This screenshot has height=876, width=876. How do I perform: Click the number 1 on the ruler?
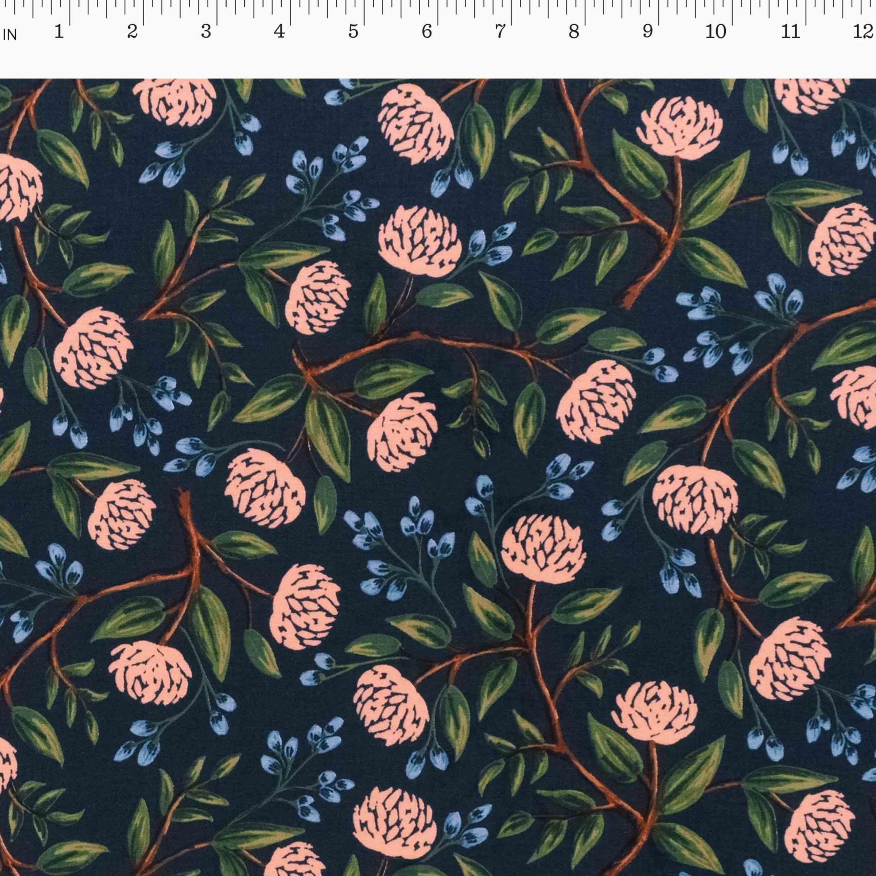click(x=59, y=32)
